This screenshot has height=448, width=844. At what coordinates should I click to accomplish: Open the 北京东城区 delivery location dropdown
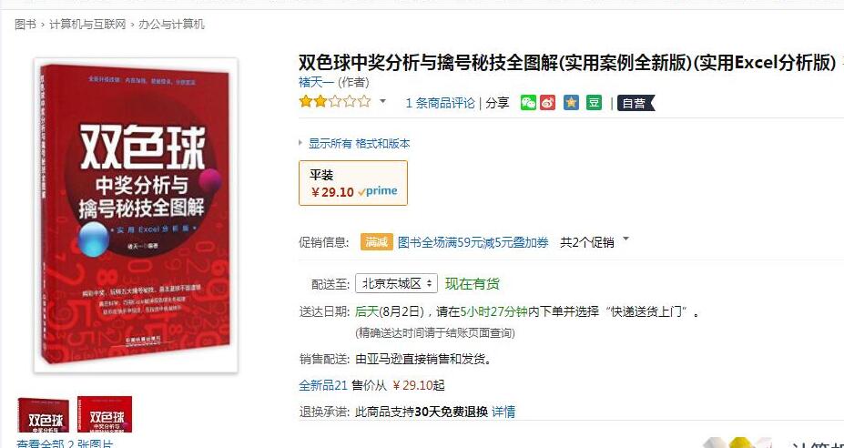[396, 283]
